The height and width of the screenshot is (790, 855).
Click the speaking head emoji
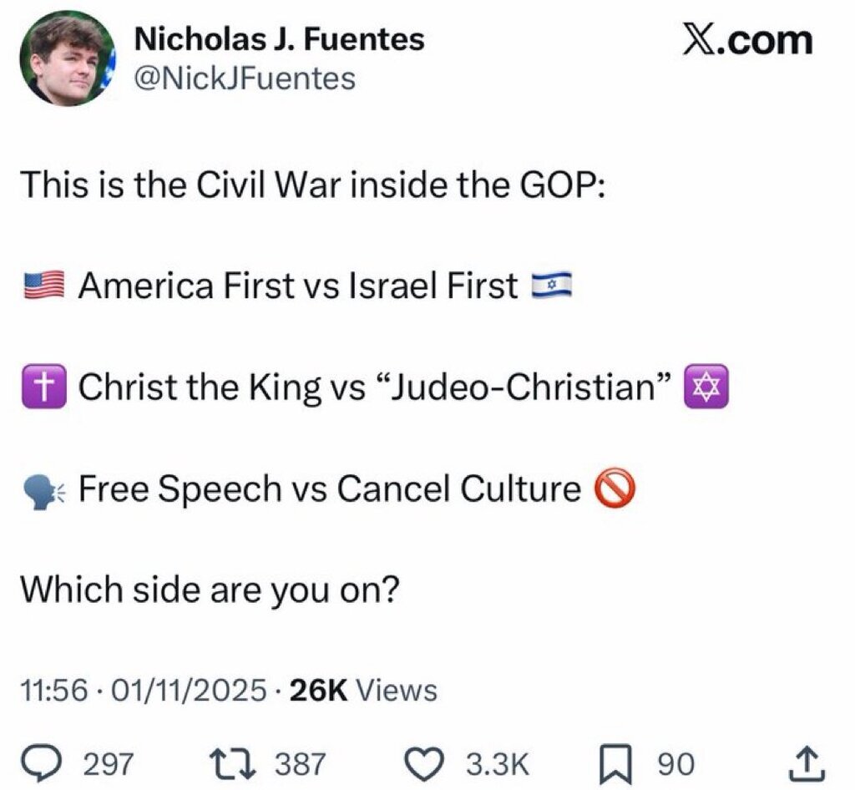click(x=43, y=489)
